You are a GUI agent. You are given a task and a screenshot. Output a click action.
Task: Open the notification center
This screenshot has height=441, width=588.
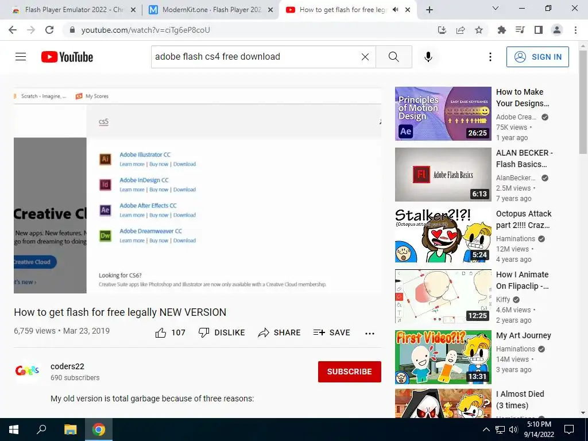point(569,430)
